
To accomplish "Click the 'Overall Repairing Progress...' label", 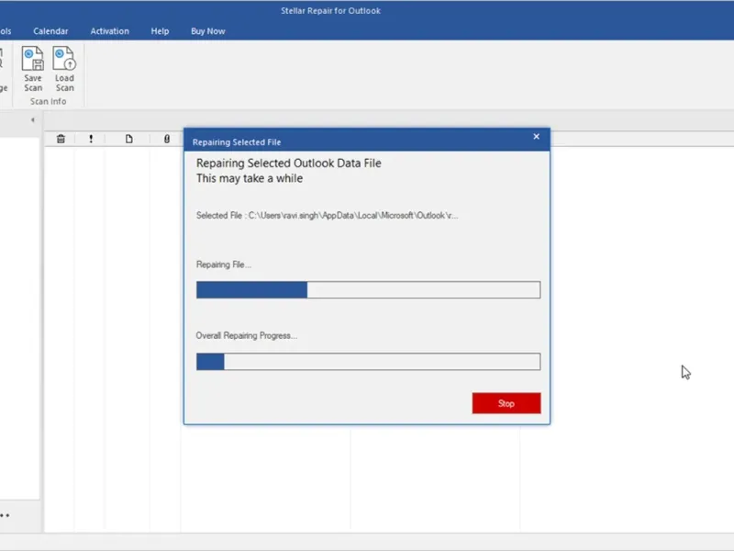I will (x=247, y=336).
